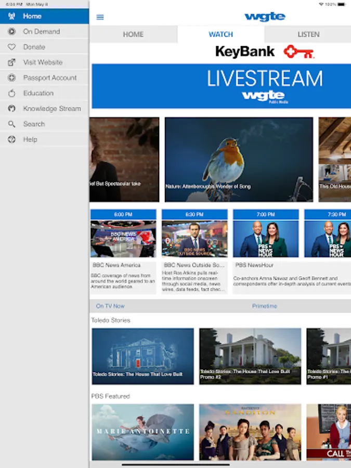Open the On Demand sidebar icon

(12, 32)
